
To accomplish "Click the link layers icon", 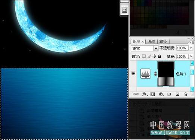I will click(x=136, y=94).
